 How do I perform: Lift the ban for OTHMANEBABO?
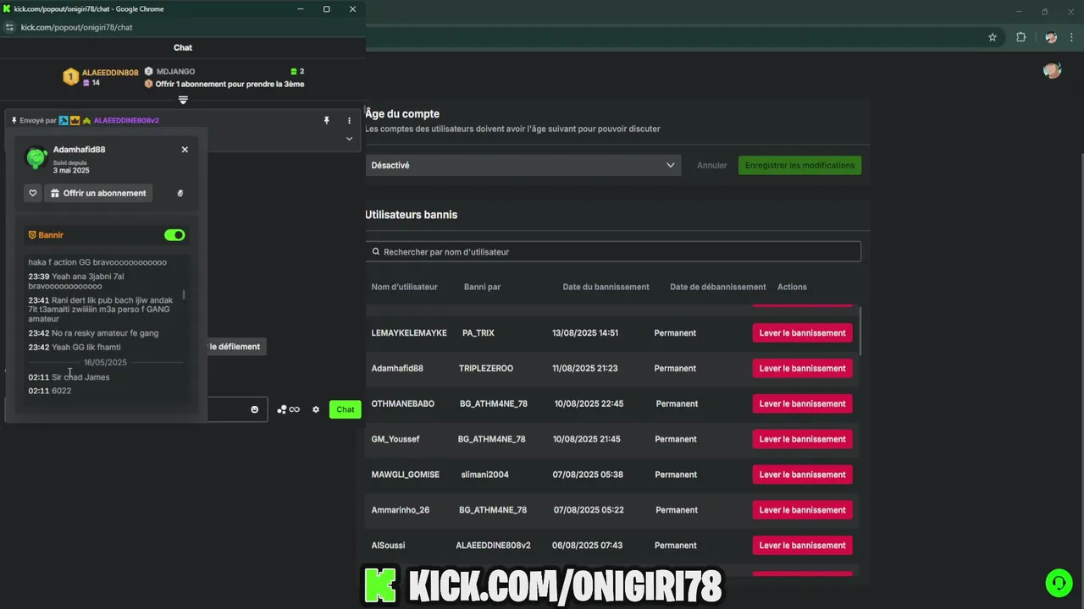click(802, 404)
